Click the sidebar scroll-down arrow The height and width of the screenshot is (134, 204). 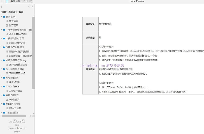click(x=33, y=113)
